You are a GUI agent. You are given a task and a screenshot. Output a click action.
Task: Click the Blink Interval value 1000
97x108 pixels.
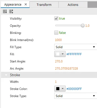58,40
